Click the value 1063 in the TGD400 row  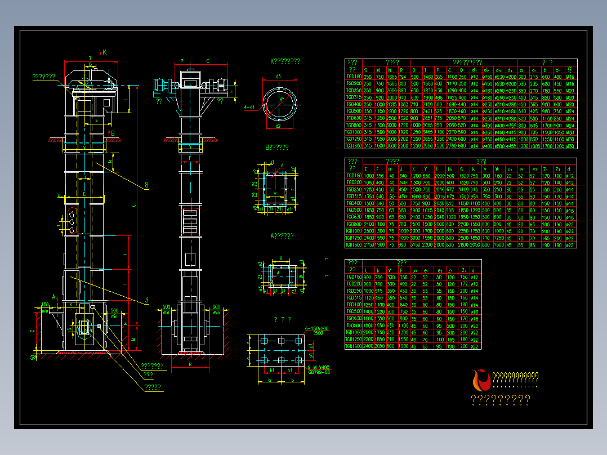[x=403, y=104]
